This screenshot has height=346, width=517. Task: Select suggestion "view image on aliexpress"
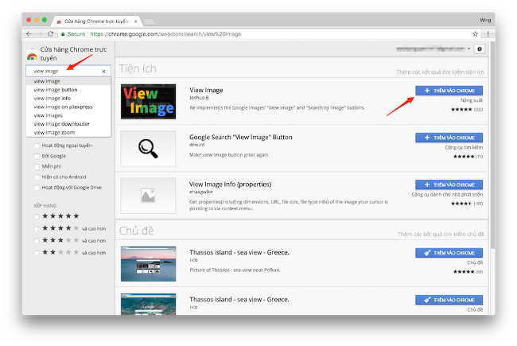coord(68,107)
